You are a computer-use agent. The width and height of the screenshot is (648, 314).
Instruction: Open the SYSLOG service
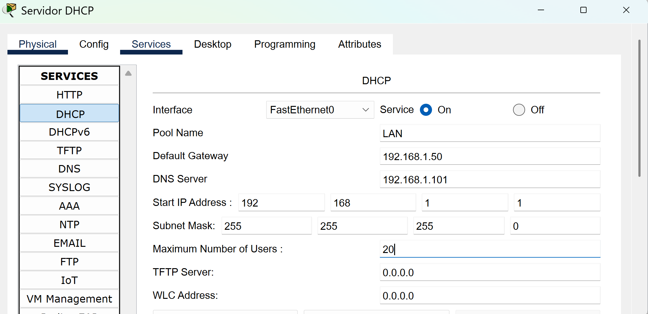(x=69, y=187)
